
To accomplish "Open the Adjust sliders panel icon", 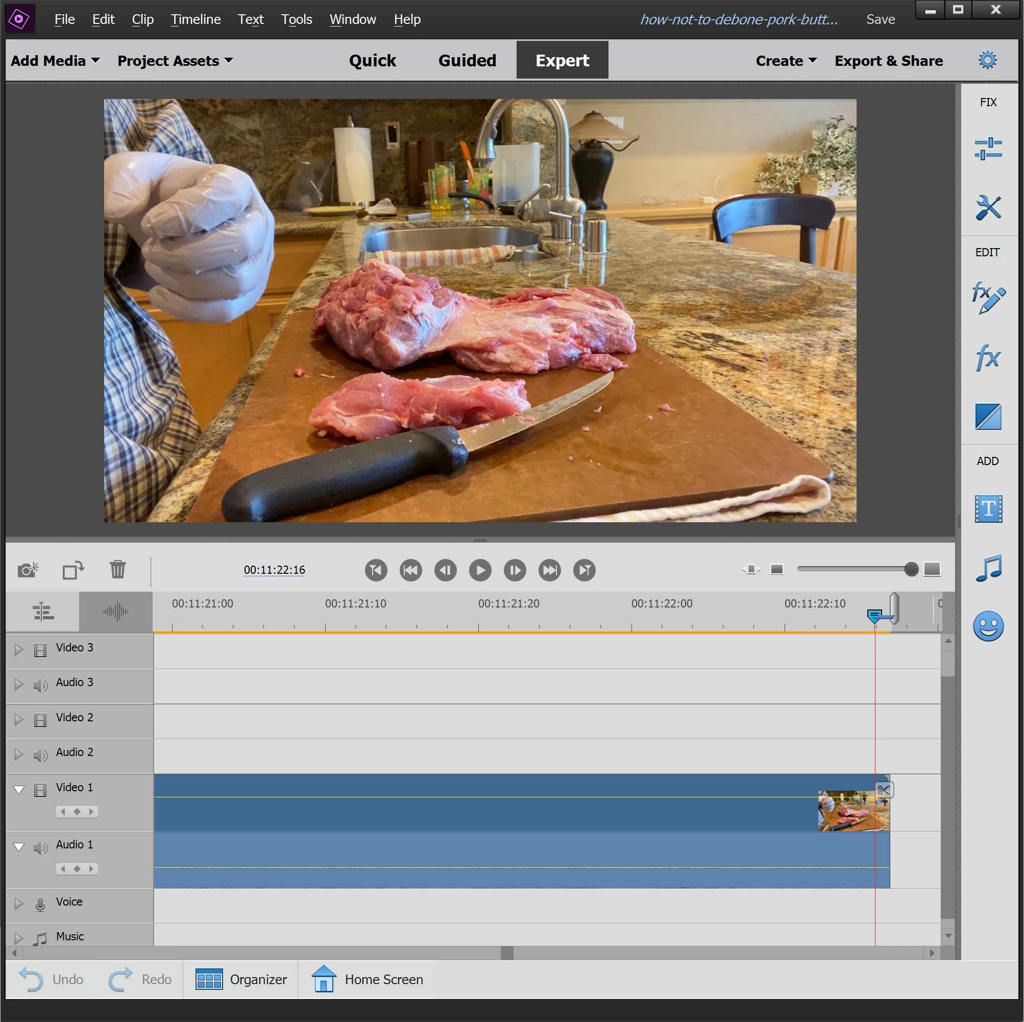I will 987,149.
